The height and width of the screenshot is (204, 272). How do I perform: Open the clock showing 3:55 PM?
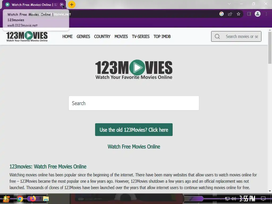[247, 199]
